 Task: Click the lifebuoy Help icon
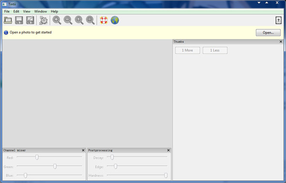103,20
